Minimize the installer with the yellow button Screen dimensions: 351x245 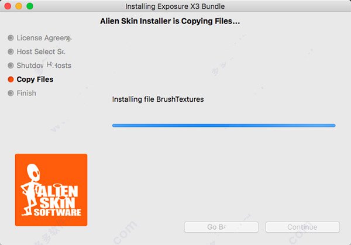pyautogui.click(x=19, y=6)
